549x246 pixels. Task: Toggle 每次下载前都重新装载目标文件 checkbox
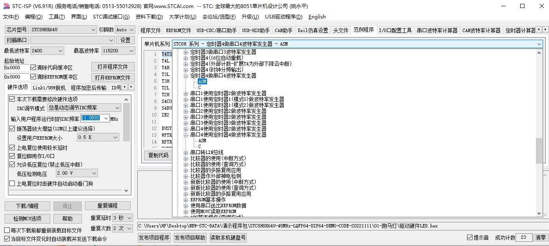click(7, 230)
